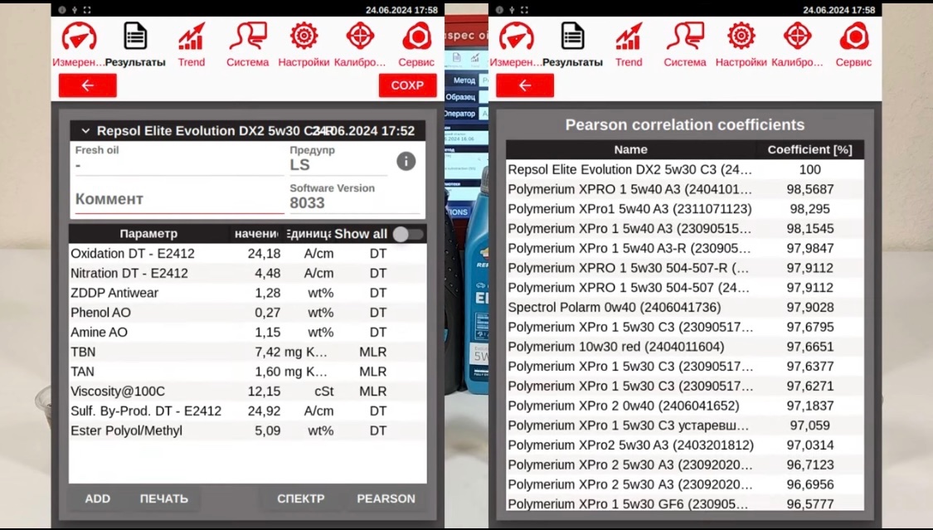Screen dimensions: 933x530
Task: Select Spectrol Polarm 0w40 (2406041736) row
Action: pyautogui.click(x=685, y=307)
